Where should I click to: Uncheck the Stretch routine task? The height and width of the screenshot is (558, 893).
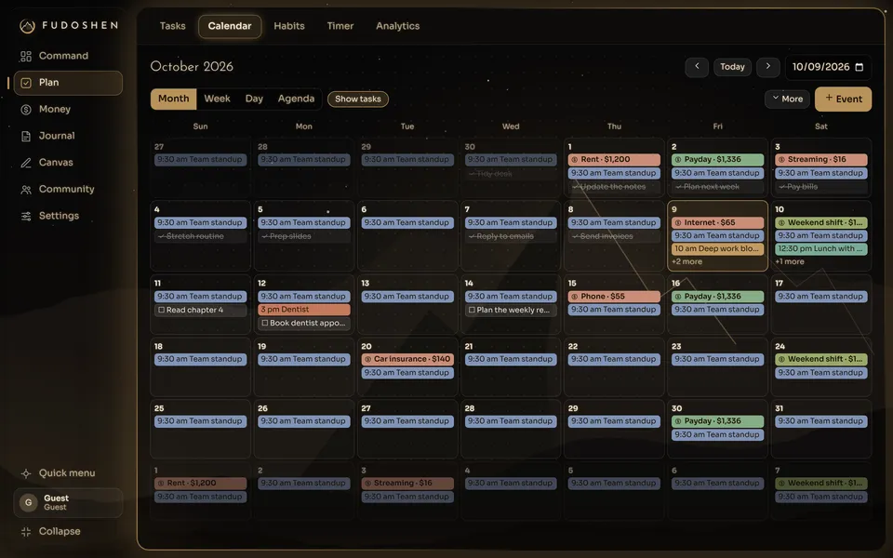162,236
